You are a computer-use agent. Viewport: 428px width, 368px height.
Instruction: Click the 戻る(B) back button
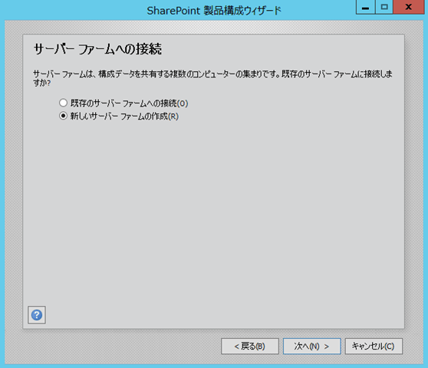250,347
